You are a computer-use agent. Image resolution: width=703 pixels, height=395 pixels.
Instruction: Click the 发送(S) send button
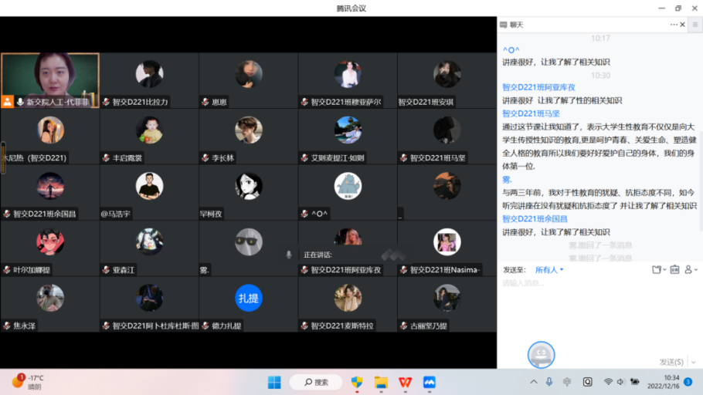671,362
